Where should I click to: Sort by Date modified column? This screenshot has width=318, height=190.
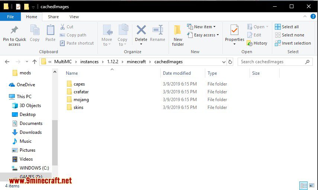pos(177,73)
